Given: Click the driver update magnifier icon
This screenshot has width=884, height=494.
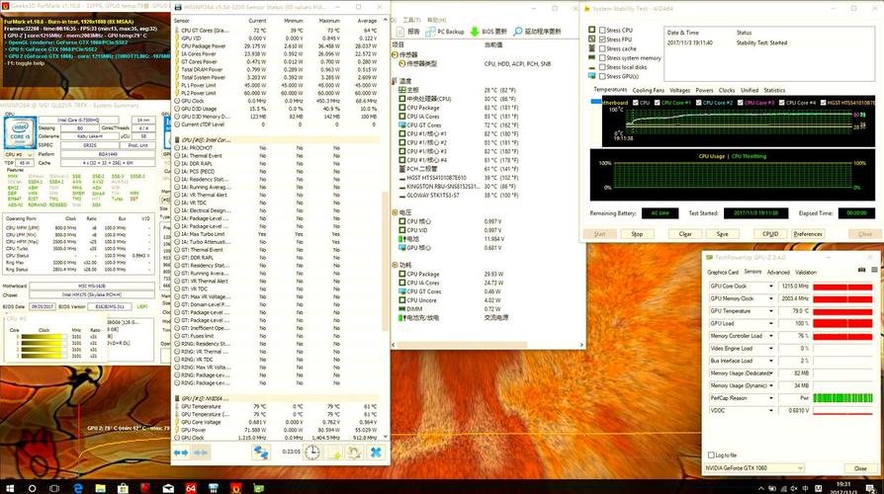Looking at the screenshot, I should [537, 32].
